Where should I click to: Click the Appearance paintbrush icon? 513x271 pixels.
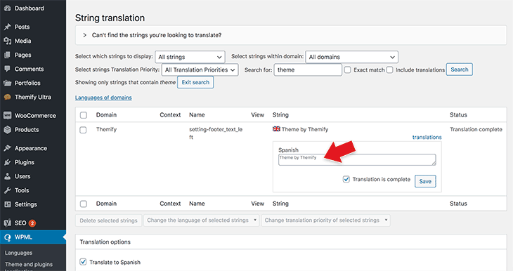click(x=7, y=148)
